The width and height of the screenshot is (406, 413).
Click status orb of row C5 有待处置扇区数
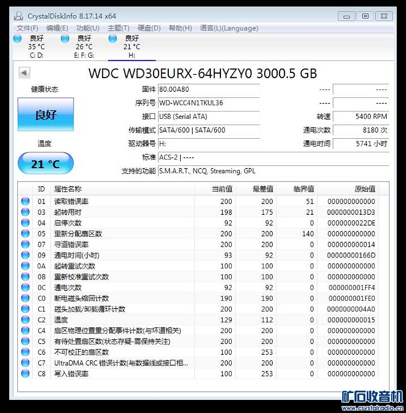25,341
